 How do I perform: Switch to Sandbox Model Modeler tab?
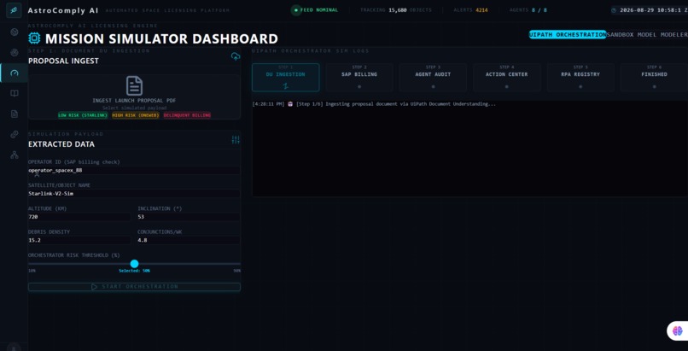click(647, 34)
